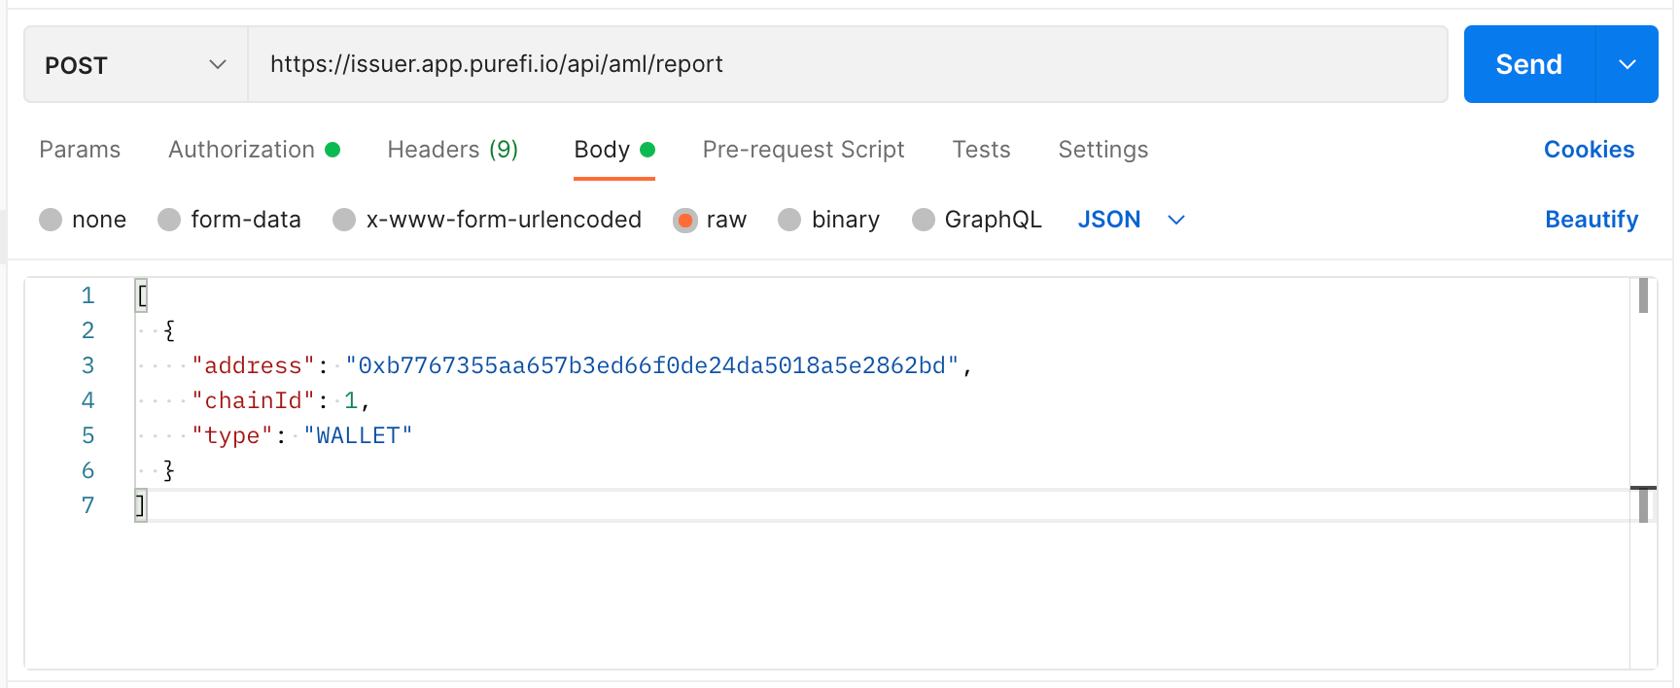Open the Cookies manager
1680x688 pixels.
tap(1589, 150)
